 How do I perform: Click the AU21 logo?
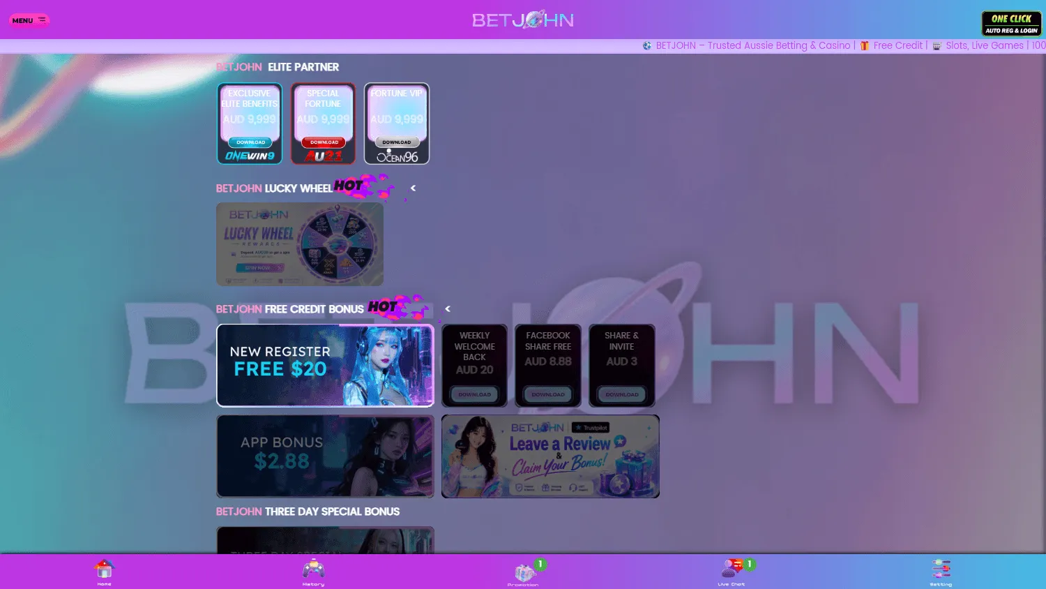324,156
